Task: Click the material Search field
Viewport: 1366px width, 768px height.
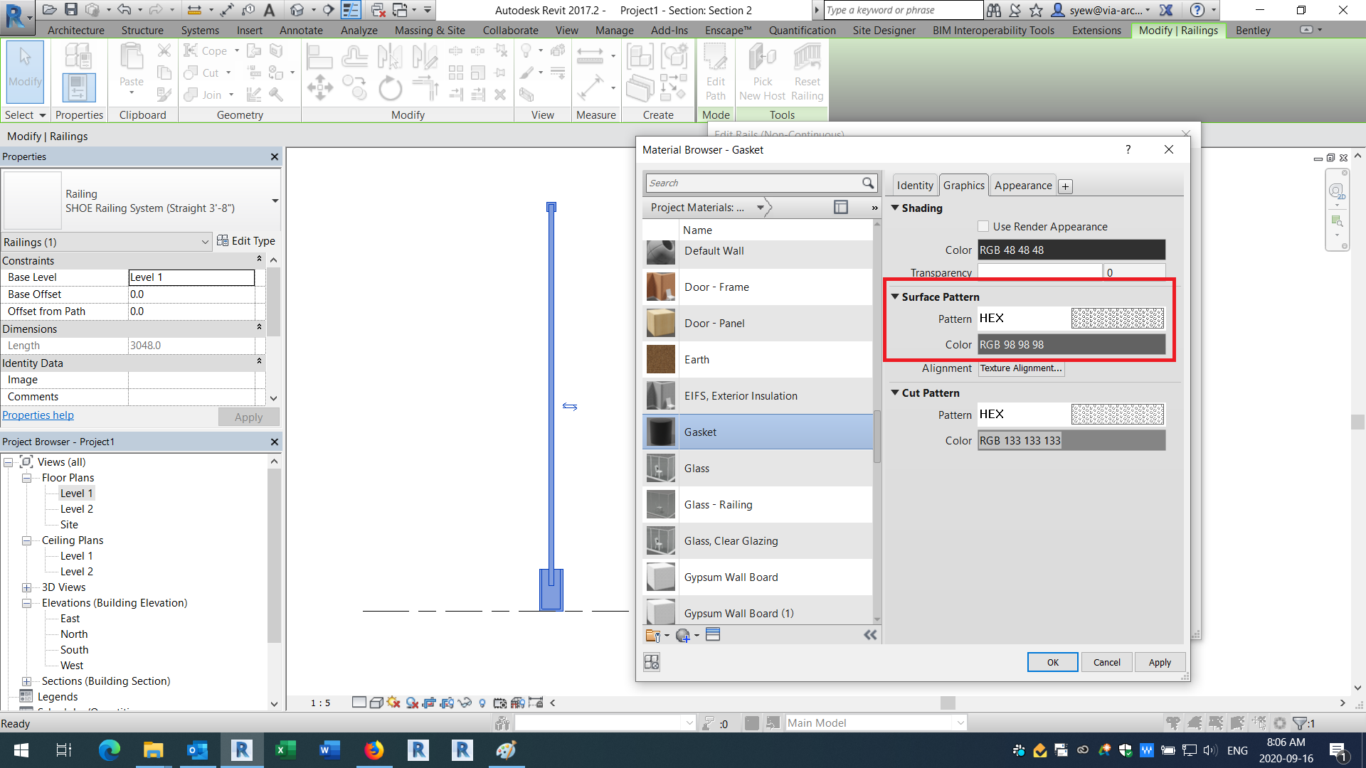Action: click(x=754, y=183)
